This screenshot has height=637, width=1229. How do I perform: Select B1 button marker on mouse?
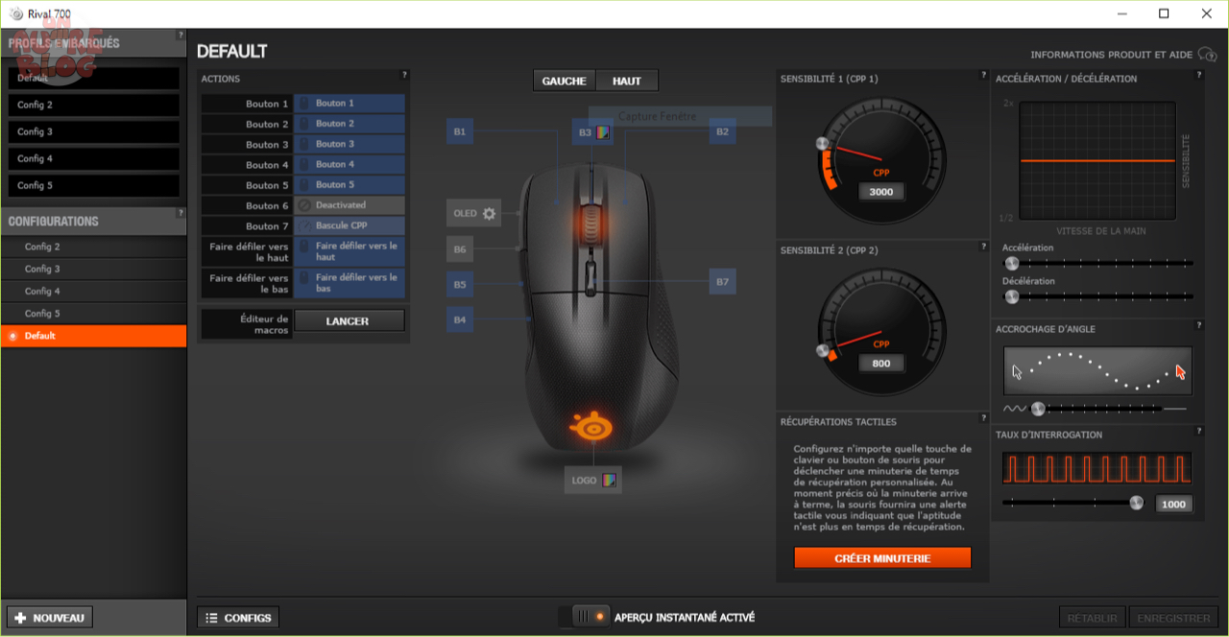tap(460, 131)
